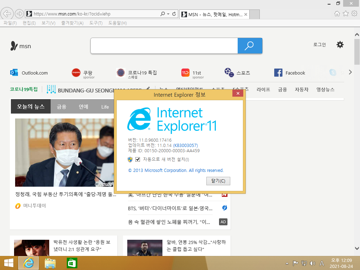Open the 도구(T) menu
360x270 pixels.
pyautogui.click(x=96, y=23)
